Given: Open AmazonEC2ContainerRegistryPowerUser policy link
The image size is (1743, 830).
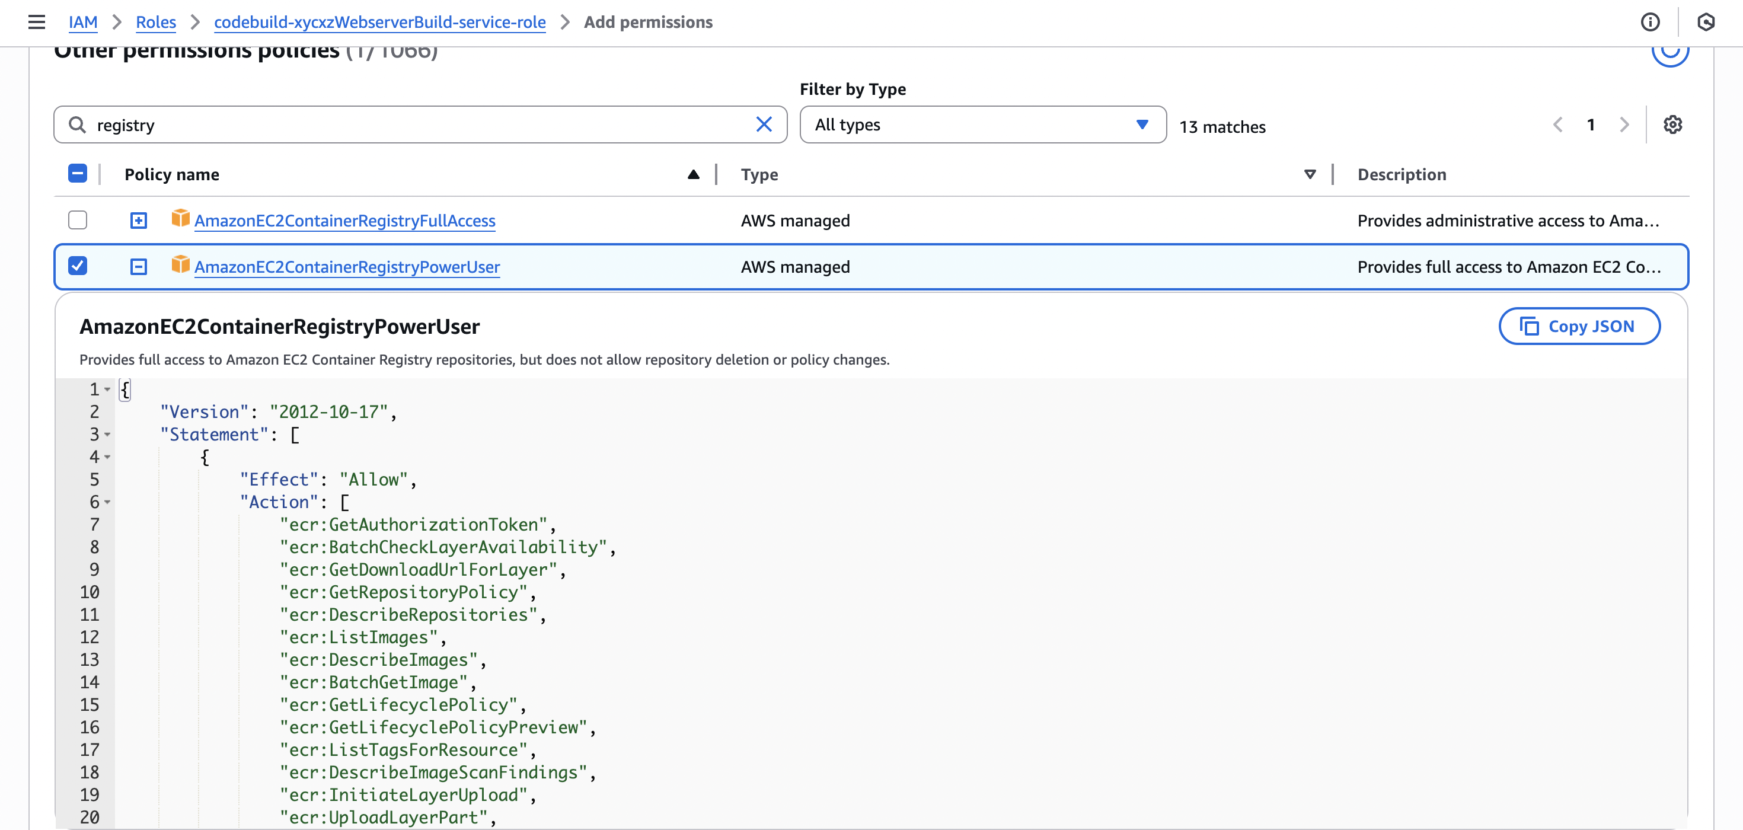Looking at the screenshot, I should (346, 267).
